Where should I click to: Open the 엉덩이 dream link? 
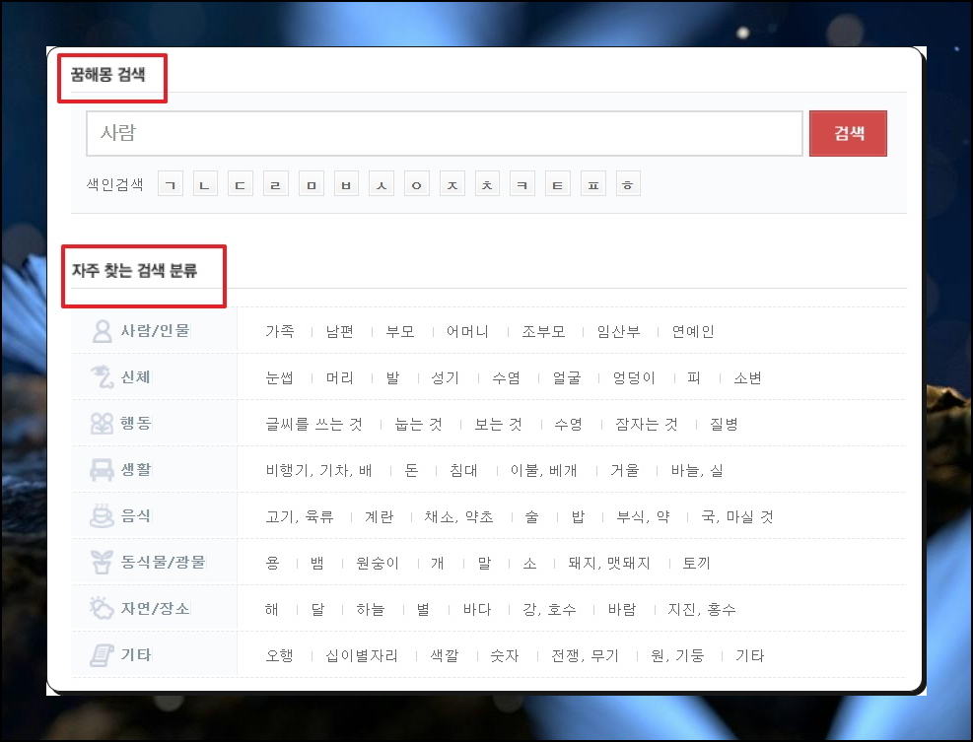point(634,377)
